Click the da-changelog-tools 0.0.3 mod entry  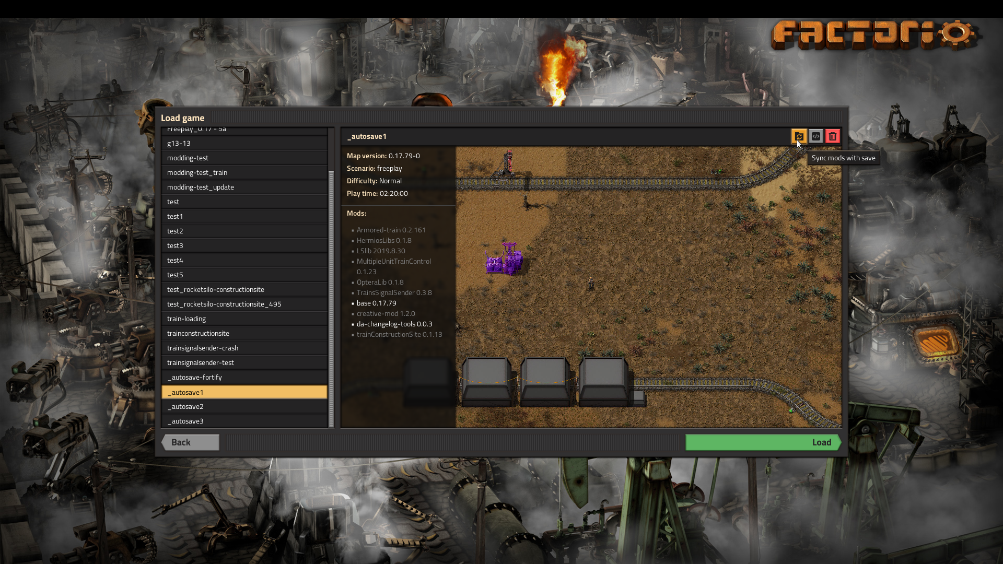click(x=394, y=324)
